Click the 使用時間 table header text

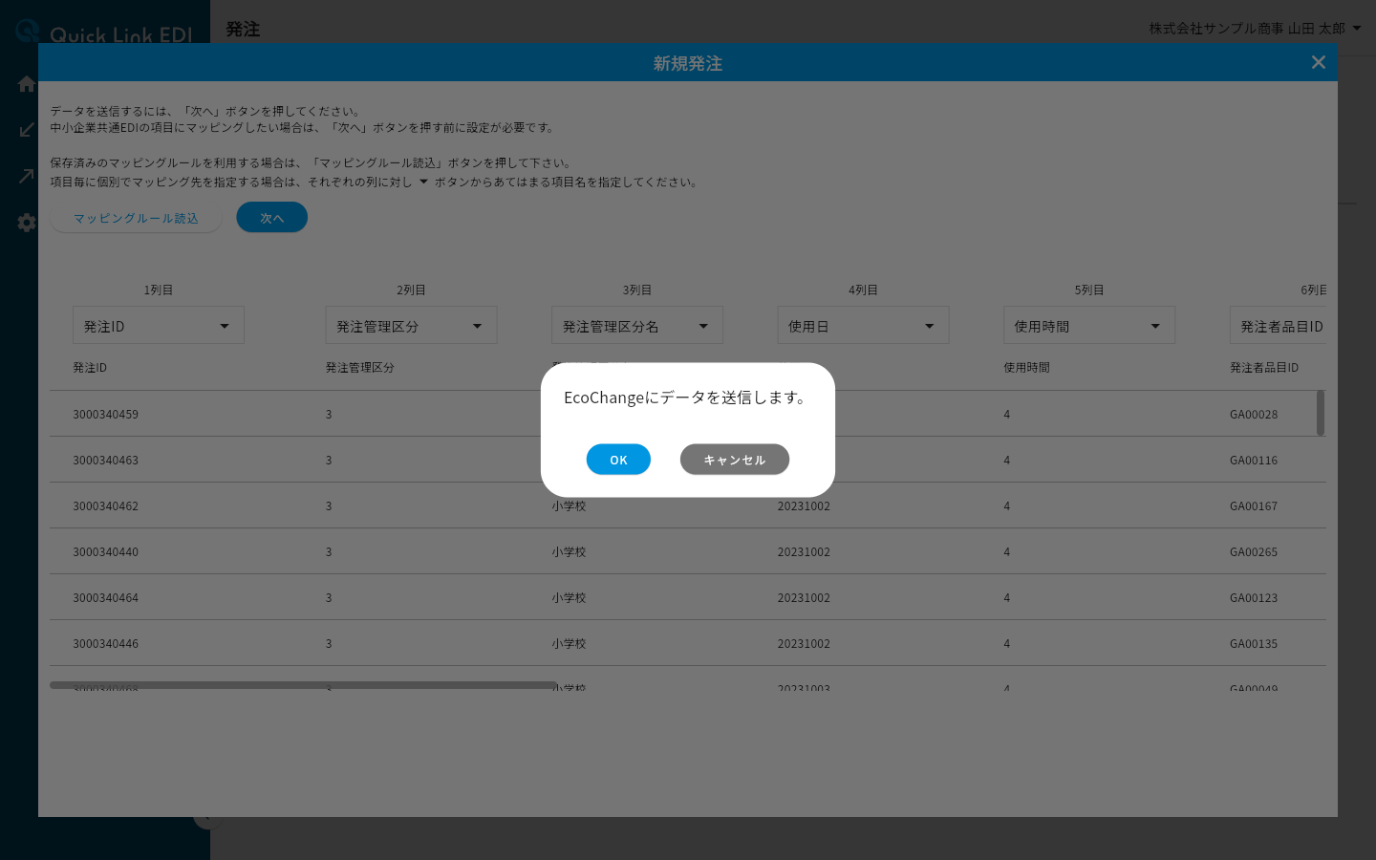point(1026,368)
